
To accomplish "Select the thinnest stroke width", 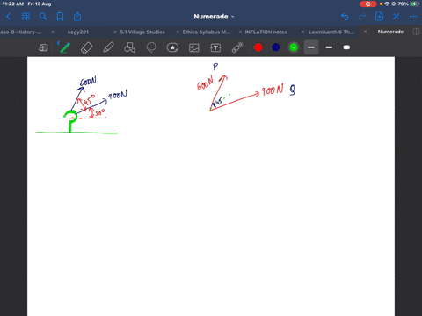I will (311, 47).
